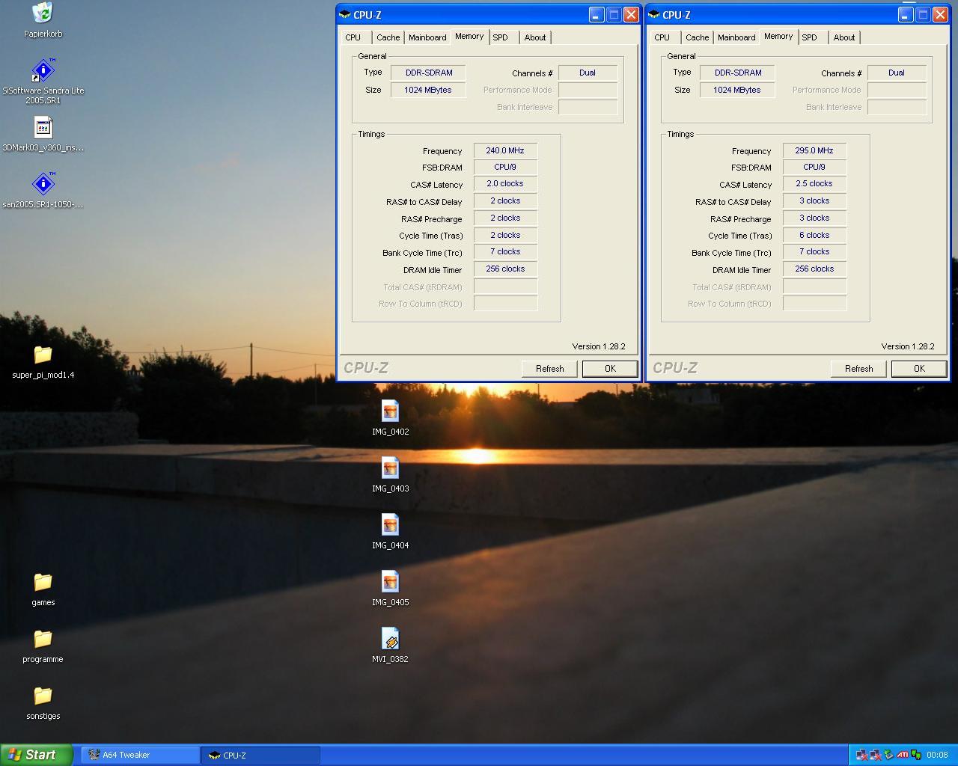Select the super_pi_mod1.4 folder
Image resolution: width=958 pixels, height=766 pixels.
click(43, 355)
